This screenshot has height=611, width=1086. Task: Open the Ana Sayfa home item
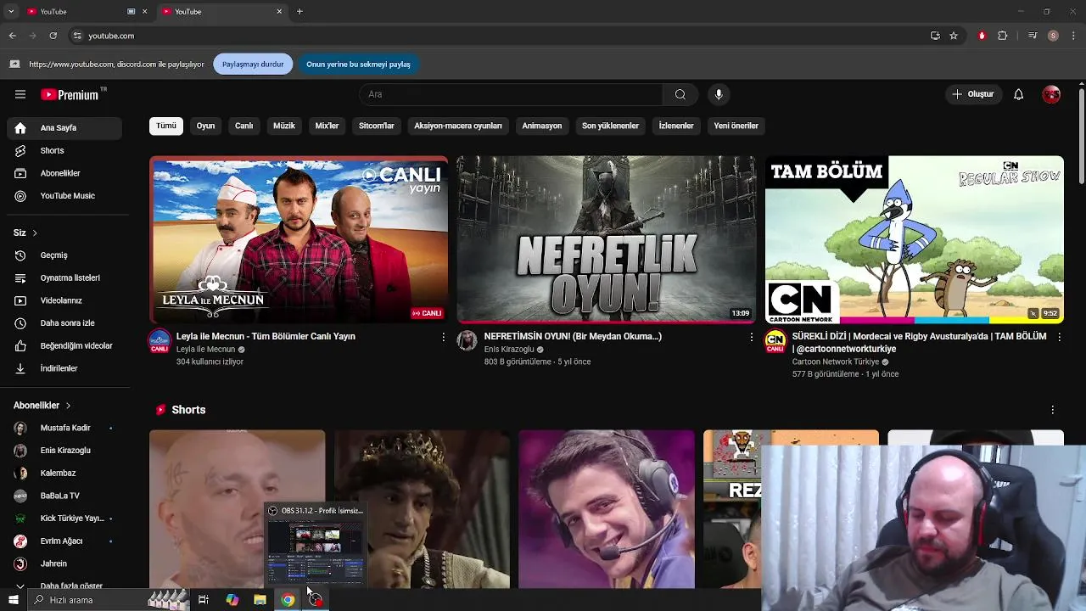(64, 128)
